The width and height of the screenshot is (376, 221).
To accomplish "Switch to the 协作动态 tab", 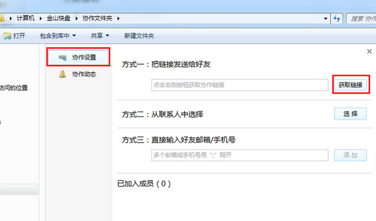I will click(84, 74).
